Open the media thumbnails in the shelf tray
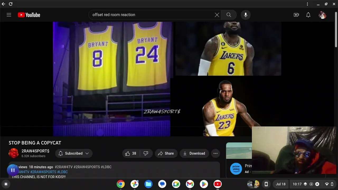This screenshot has height=190, width=338. (x=253, y=184)
